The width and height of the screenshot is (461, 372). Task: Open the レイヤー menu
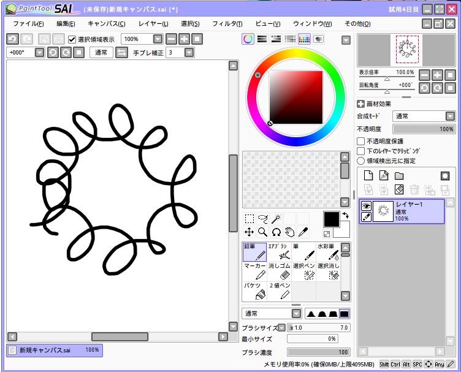[x=153, y=23]
